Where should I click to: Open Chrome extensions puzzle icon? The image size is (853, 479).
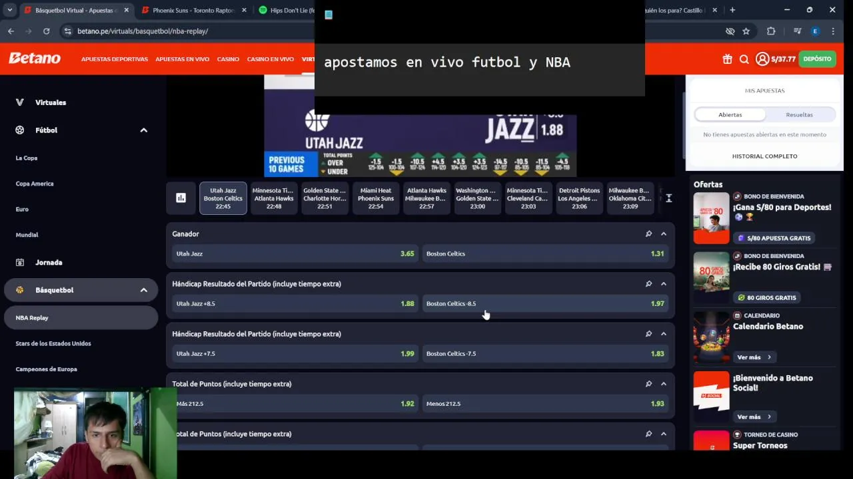coord(771,31)
